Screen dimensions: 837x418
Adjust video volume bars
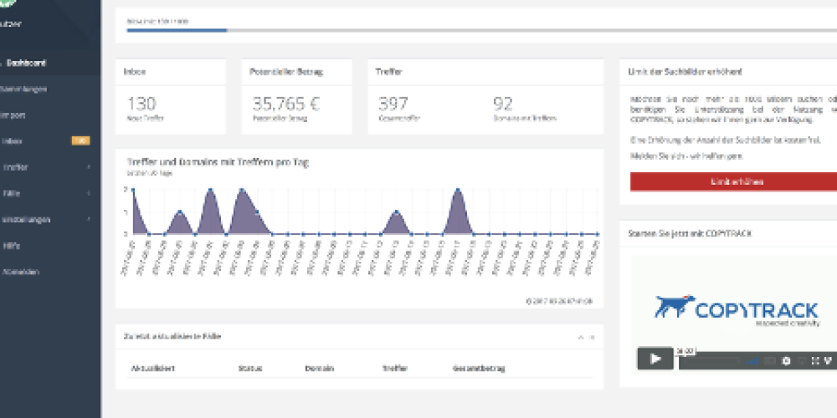754,360
